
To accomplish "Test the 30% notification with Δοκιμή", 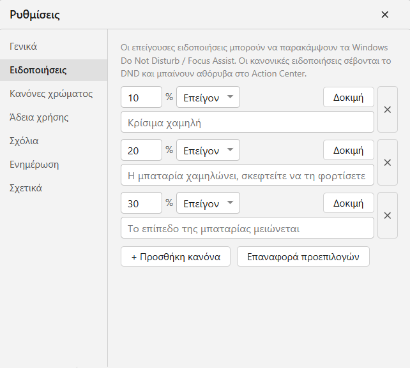I will coord(349,203).
